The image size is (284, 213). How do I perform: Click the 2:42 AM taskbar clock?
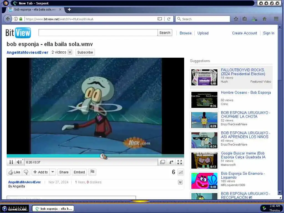point(275,206)
